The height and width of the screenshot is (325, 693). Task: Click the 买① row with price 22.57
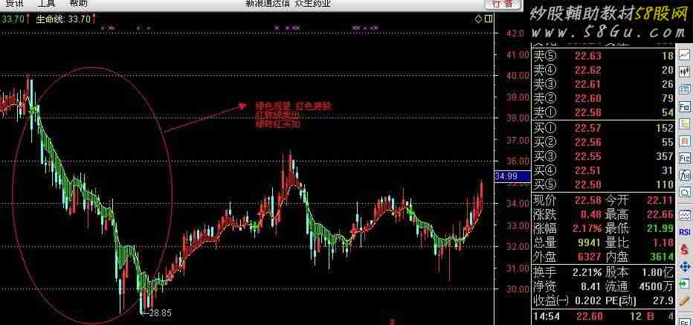click(x=604, y=128)
